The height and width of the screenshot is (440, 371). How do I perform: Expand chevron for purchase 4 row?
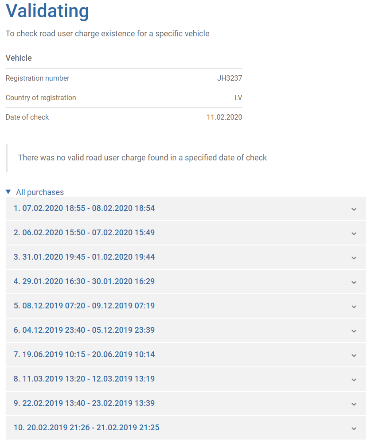354,282
